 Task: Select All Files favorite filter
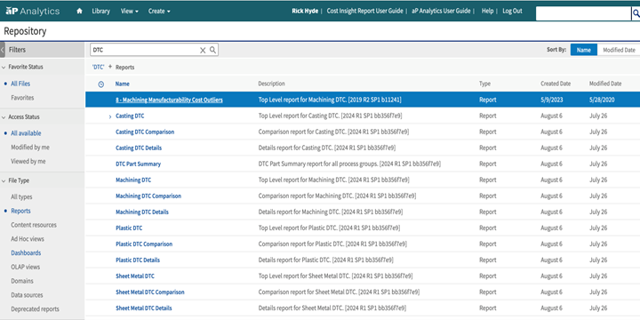[20, 84]
